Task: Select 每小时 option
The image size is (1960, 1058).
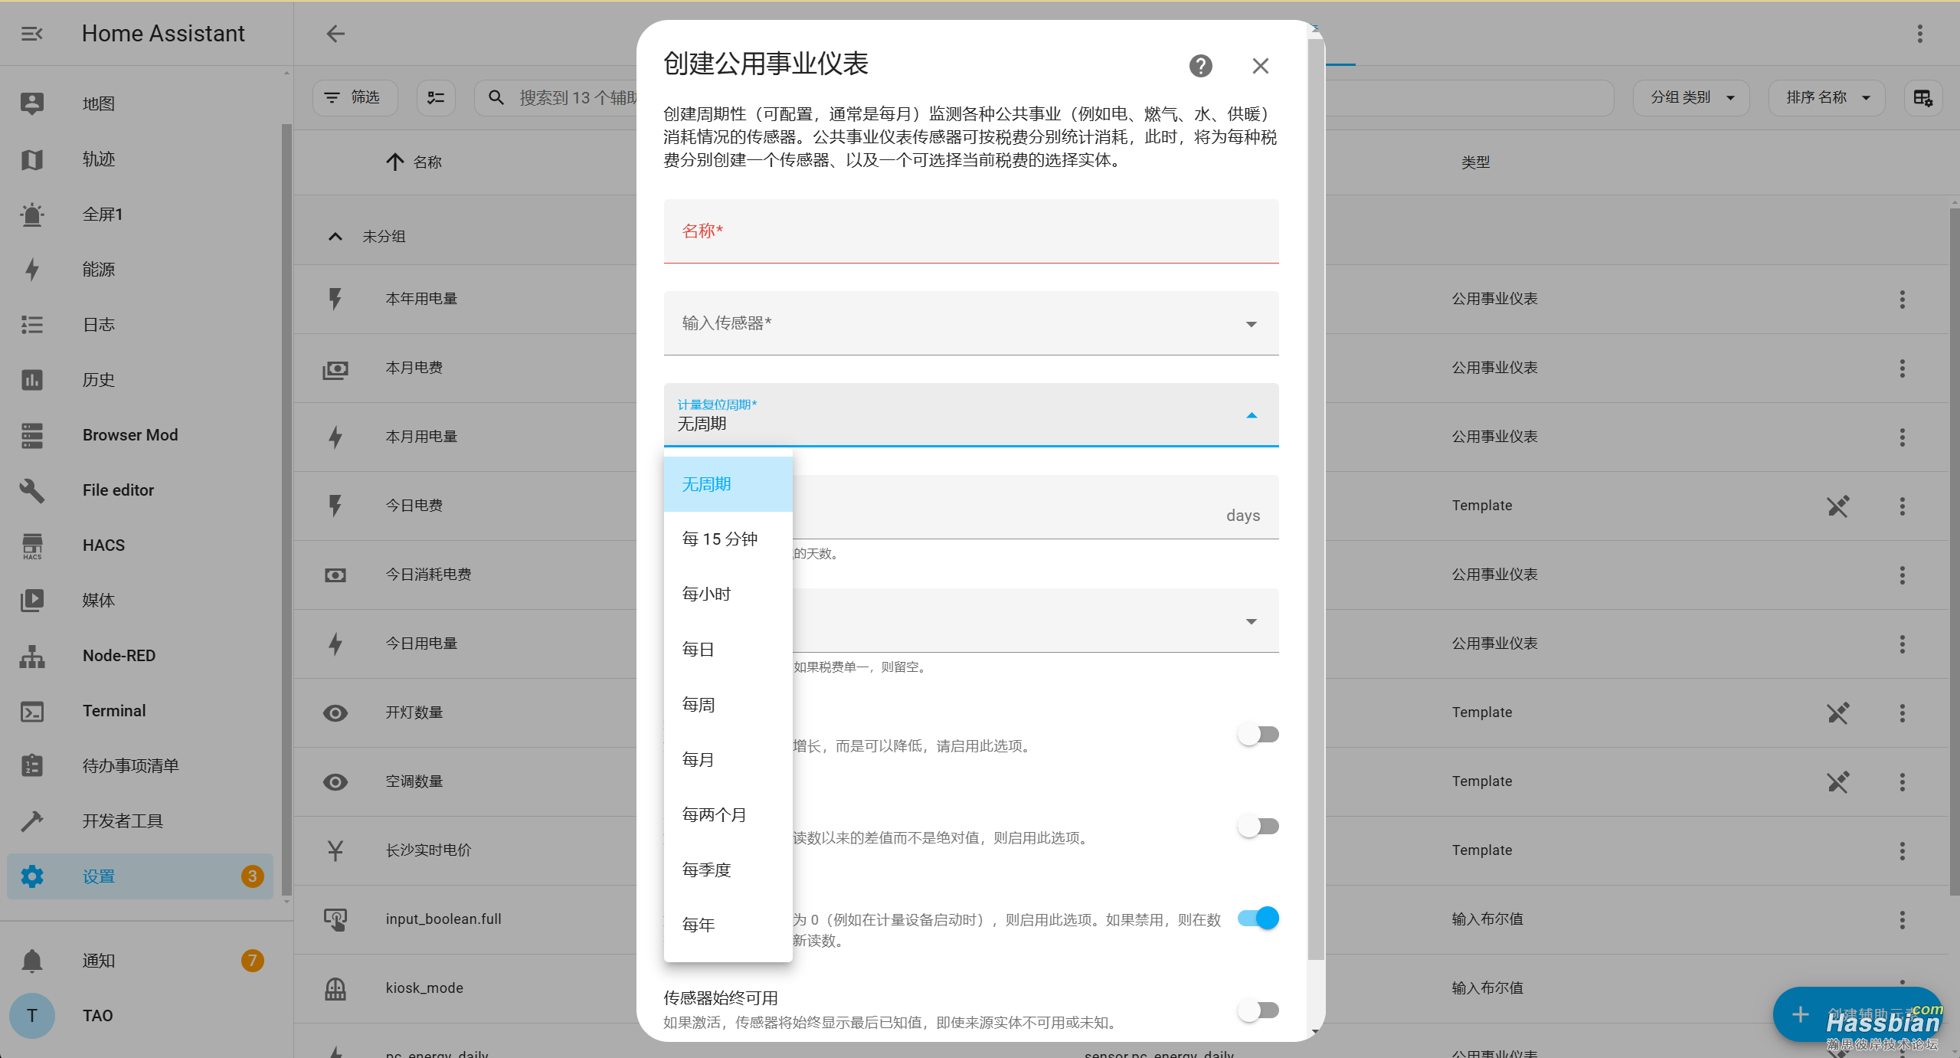Action: 728,595
